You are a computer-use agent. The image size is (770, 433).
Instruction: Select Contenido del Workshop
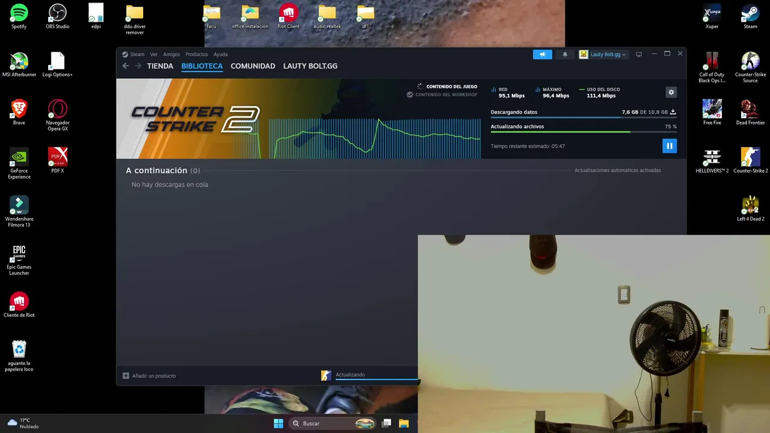pyautogui.click(x=442, y=94)
